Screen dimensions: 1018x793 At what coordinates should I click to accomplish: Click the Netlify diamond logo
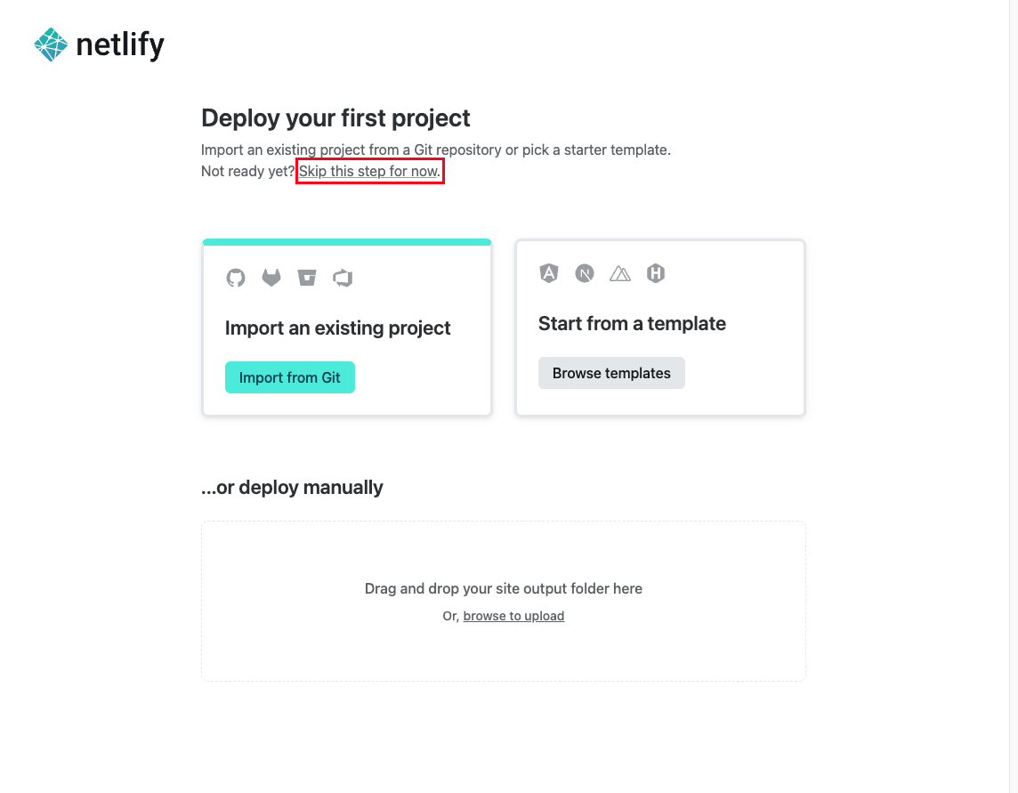(50, 43)
